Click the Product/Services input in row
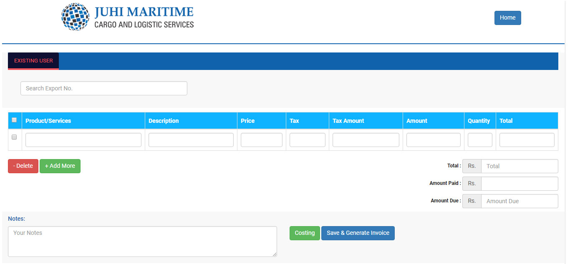Viewport: 570px width, 264px height. pos(83,140)
